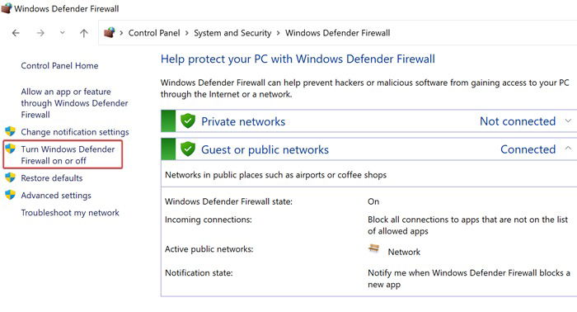
Task: Open Allow an app or feature link
Action: click(74, 103)
